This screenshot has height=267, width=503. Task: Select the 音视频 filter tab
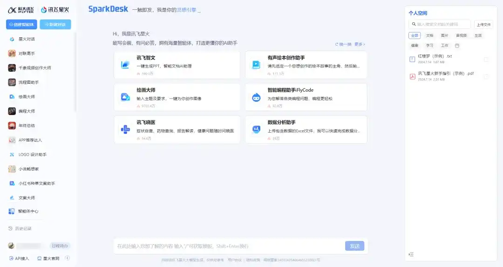tap(461, 35)
